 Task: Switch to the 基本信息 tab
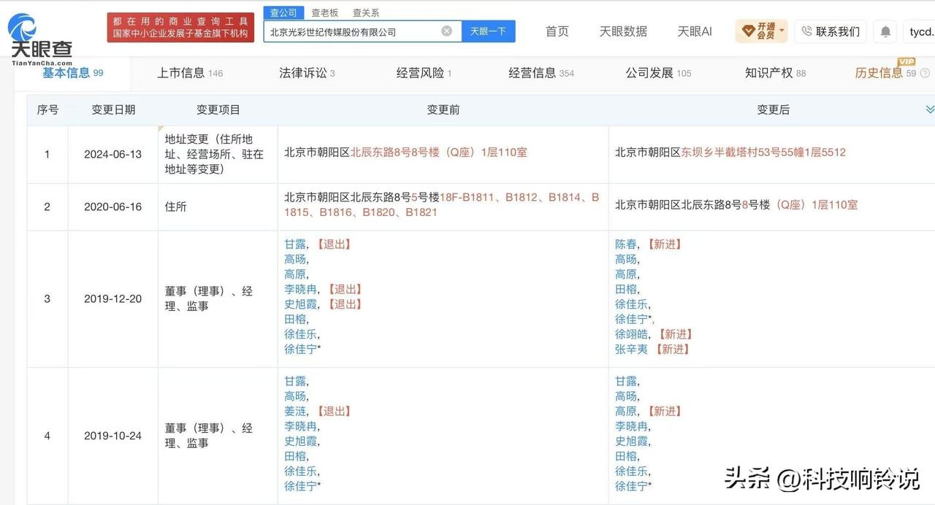[72, 73]
